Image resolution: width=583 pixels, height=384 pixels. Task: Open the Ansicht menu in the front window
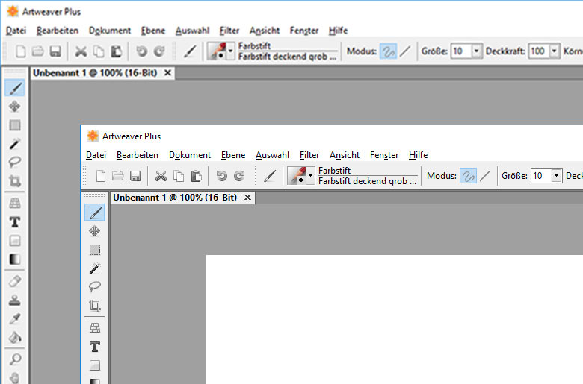click(x=345, y=154)
